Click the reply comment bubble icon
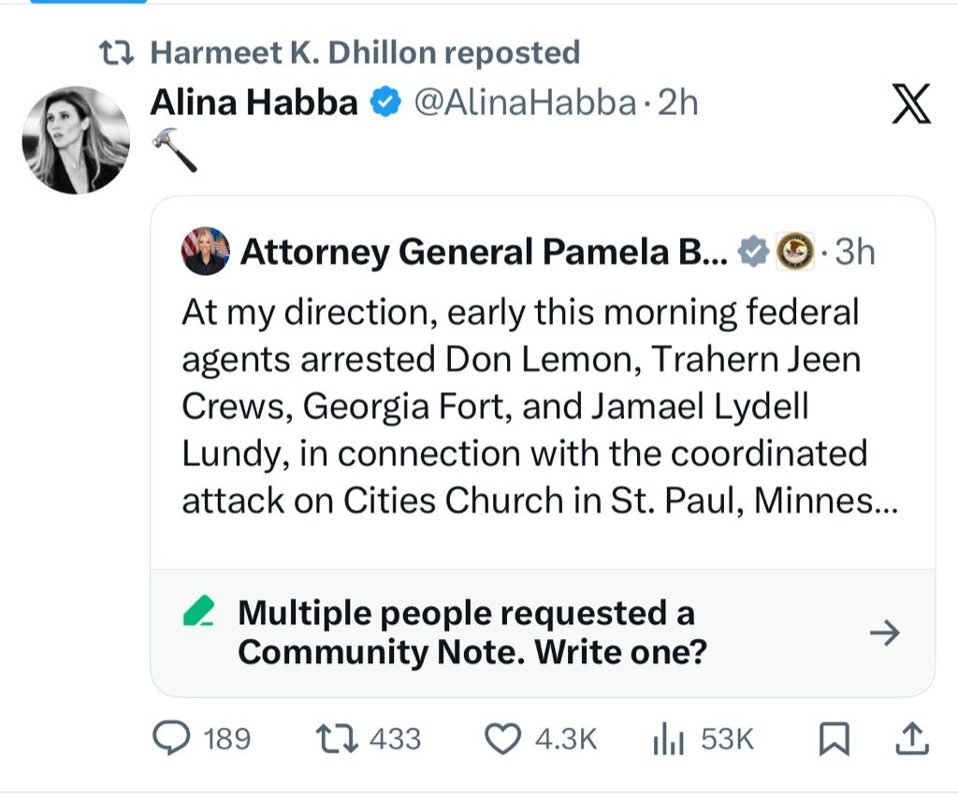The height and width of the screenshot is (799, 958). (x=171, y=739)
